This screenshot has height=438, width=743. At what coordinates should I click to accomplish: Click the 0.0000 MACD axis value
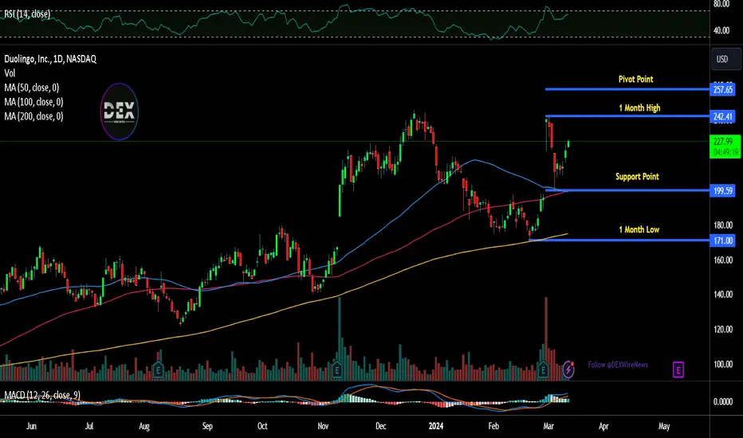(723, 401)
